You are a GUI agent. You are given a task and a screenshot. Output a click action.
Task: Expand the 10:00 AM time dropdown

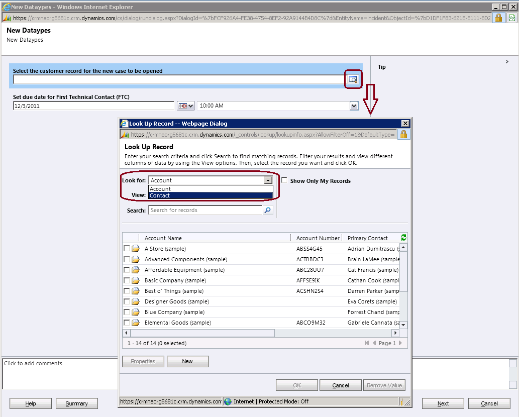[x=354, y=106]
